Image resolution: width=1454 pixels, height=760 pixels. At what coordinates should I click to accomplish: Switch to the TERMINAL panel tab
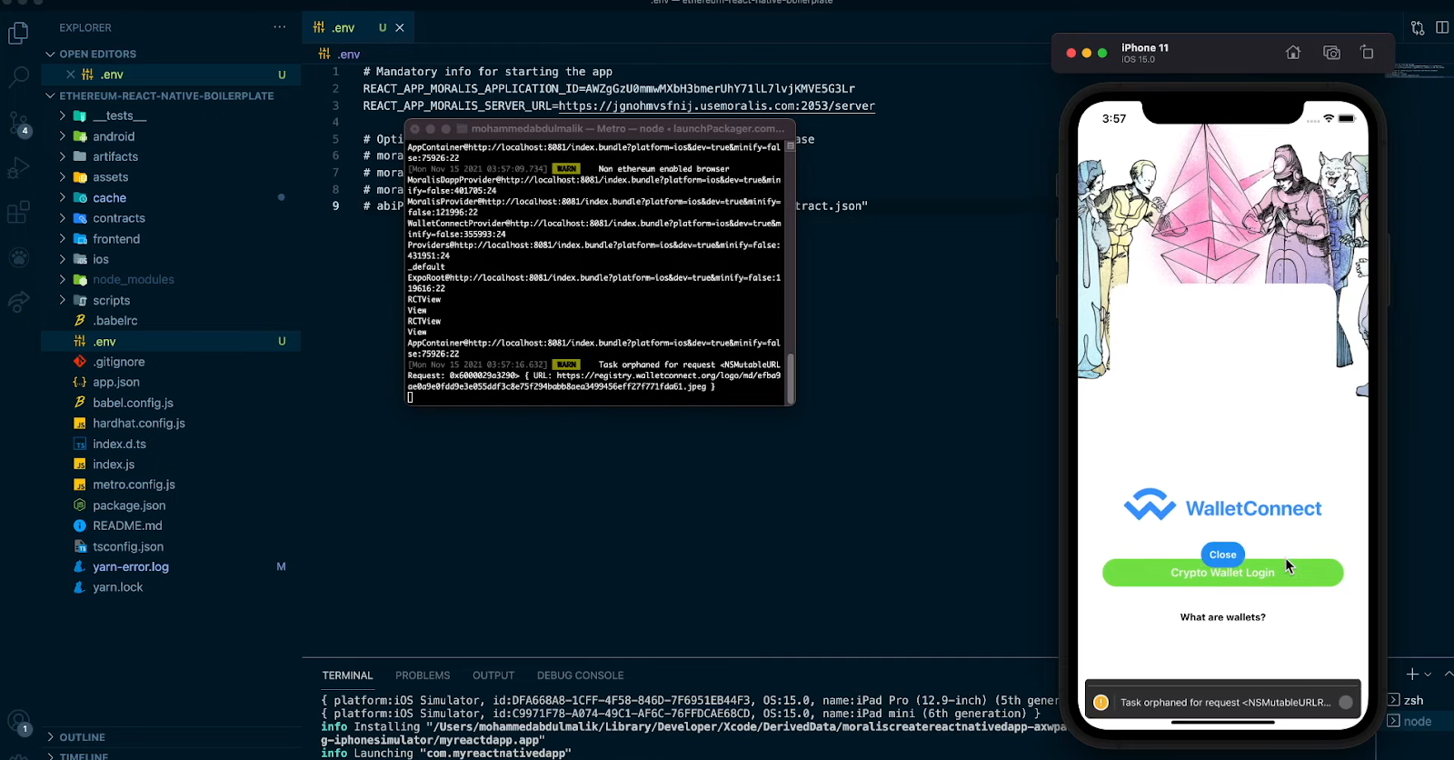click(x=347, y=675)
